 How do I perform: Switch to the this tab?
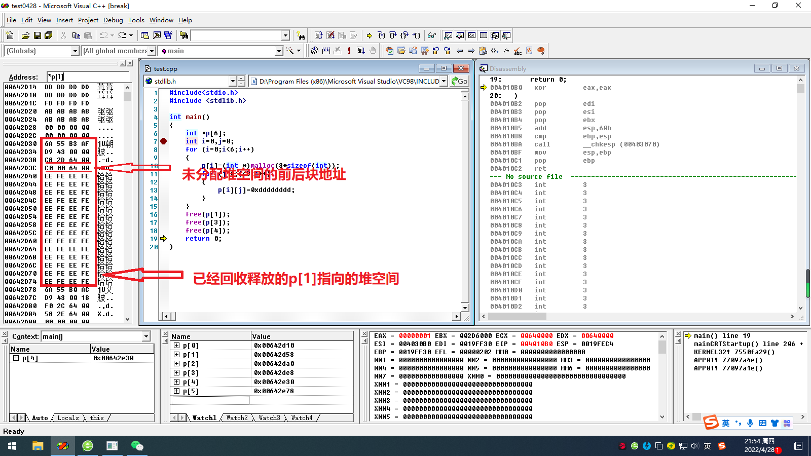97,418
